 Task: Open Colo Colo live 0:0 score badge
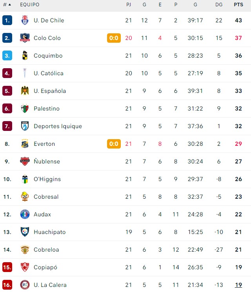tap(114, 38)
